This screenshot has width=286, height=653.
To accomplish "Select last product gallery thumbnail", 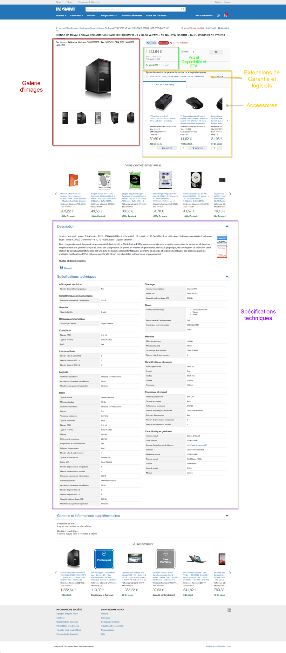I will [130, 118].
